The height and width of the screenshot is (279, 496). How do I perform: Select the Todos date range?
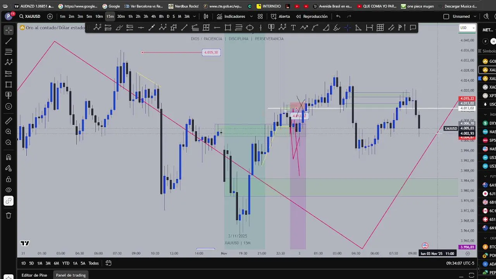tap(93, 263)
